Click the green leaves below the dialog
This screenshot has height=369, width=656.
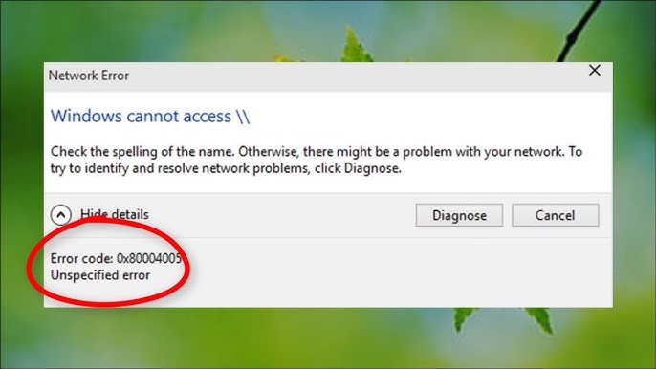pos(502,320)
